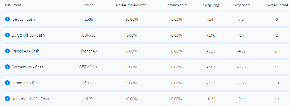This screenshot has width=290, height=106.
Task: Click the Margin Requirement* column header
Action: 131,5
